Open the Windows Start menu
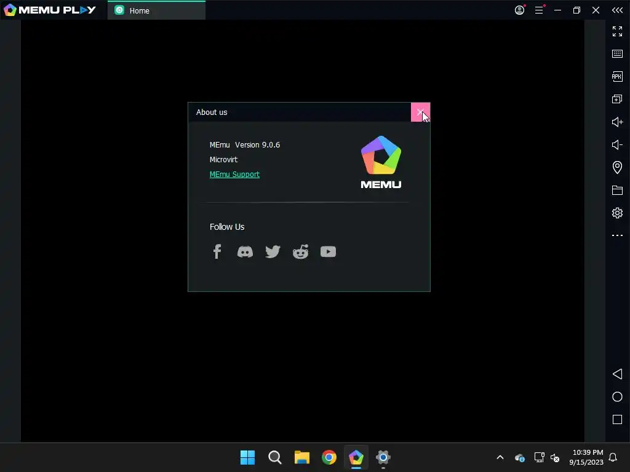The width and height of the screenshot is (630, 472). click(x=247, y=457)
